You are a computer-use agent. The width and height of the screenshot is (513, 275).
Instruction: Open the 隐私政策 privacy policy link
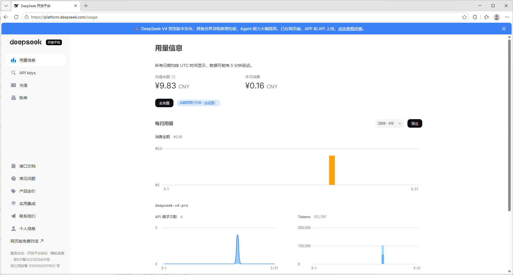click(x=57, y=253)
